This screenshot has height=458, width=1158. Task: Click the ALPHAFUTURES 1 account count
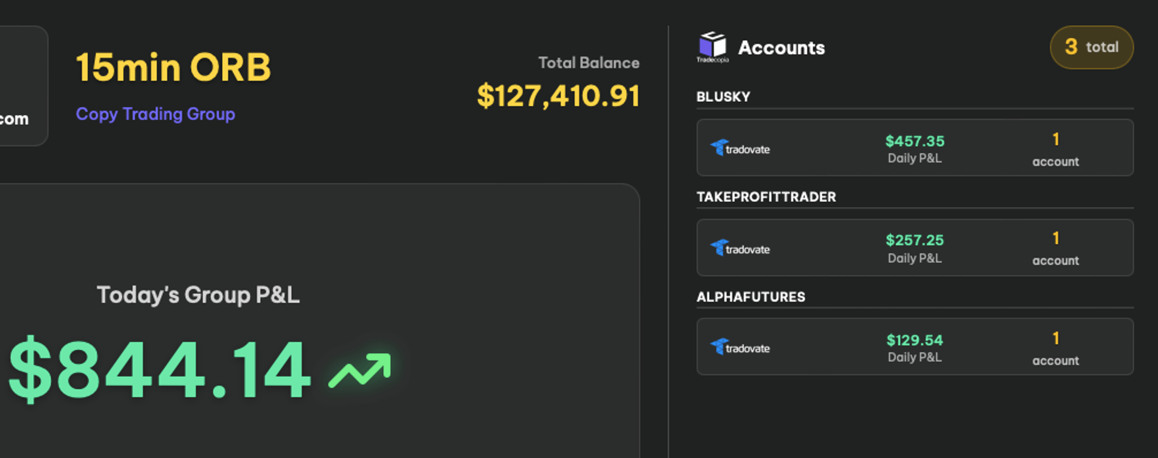click(1055, 349)
